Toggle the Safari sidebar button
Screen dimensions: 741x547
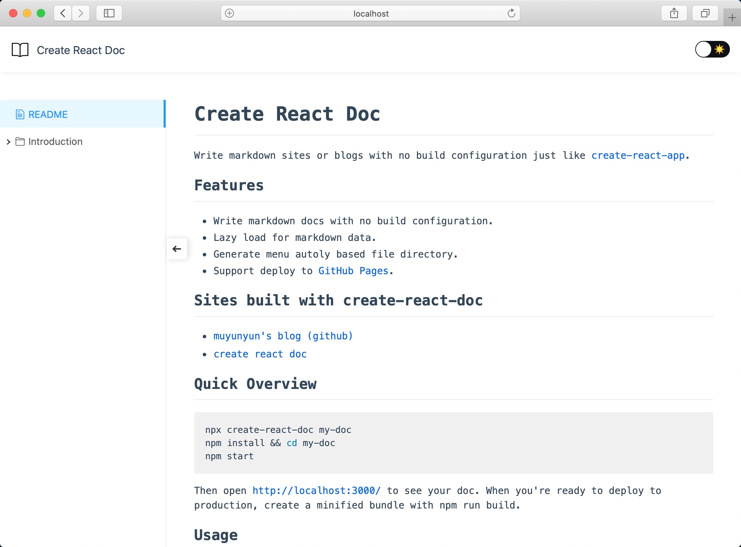[x=109, y=14]
